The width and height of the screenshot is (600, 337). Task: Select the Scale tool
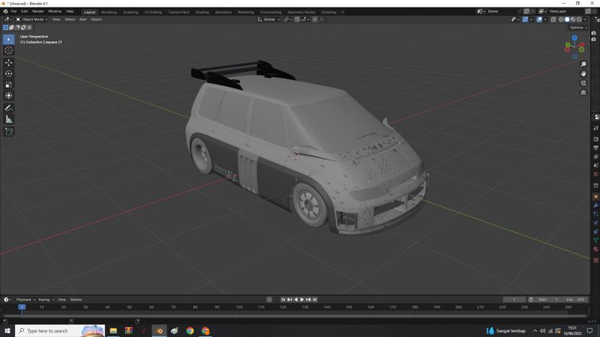(8, 85)
